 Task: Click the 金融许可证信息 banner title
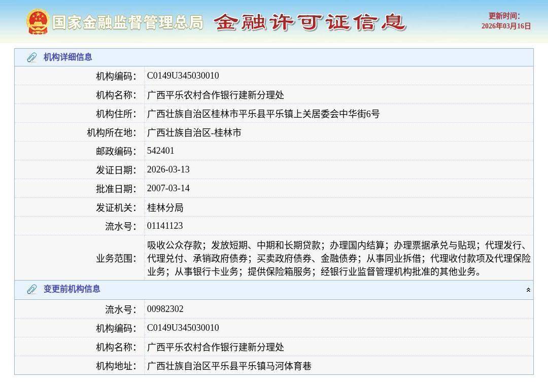310,22
